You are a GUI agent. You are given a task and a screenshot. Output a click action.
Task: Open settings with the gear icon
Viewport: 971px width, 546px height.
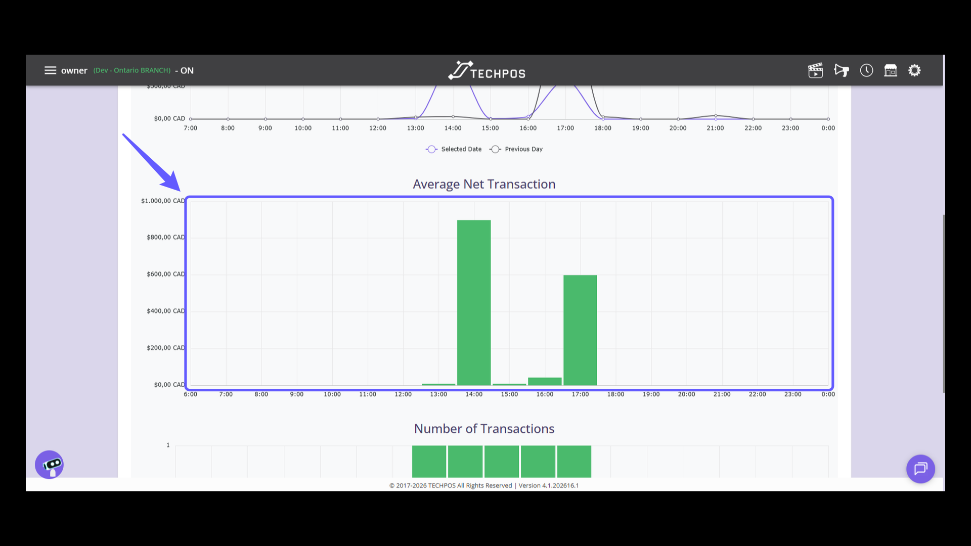915,70
